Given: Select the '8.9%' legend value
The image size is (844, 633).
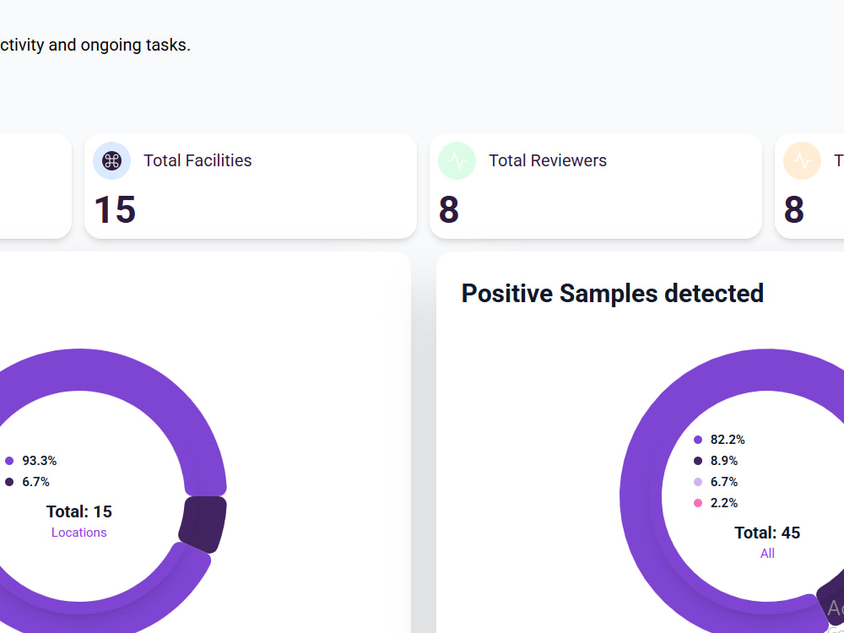Looking at the screenshot, I should pyautogui.click(x=724, y=461).
